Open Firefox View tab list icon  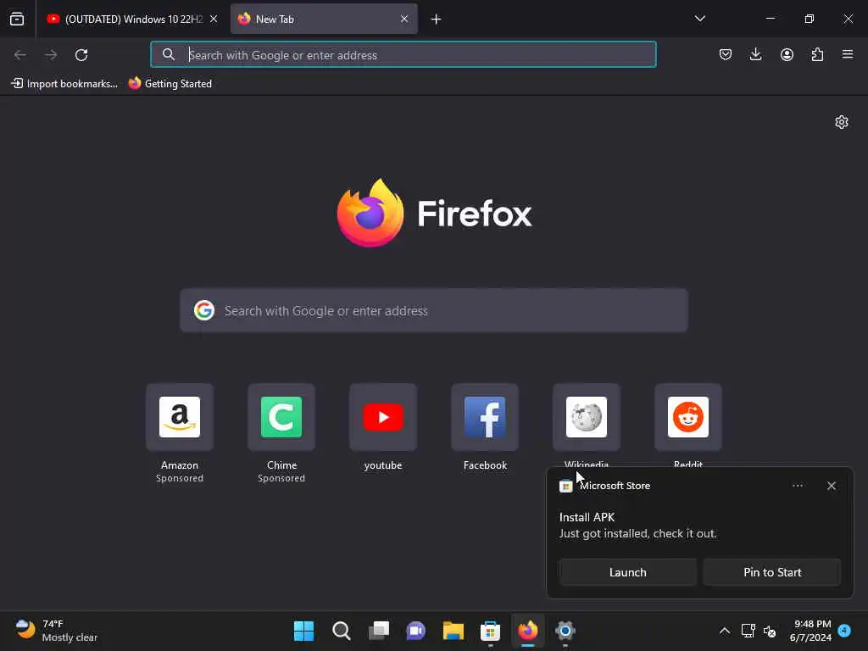tap(17, 19)
